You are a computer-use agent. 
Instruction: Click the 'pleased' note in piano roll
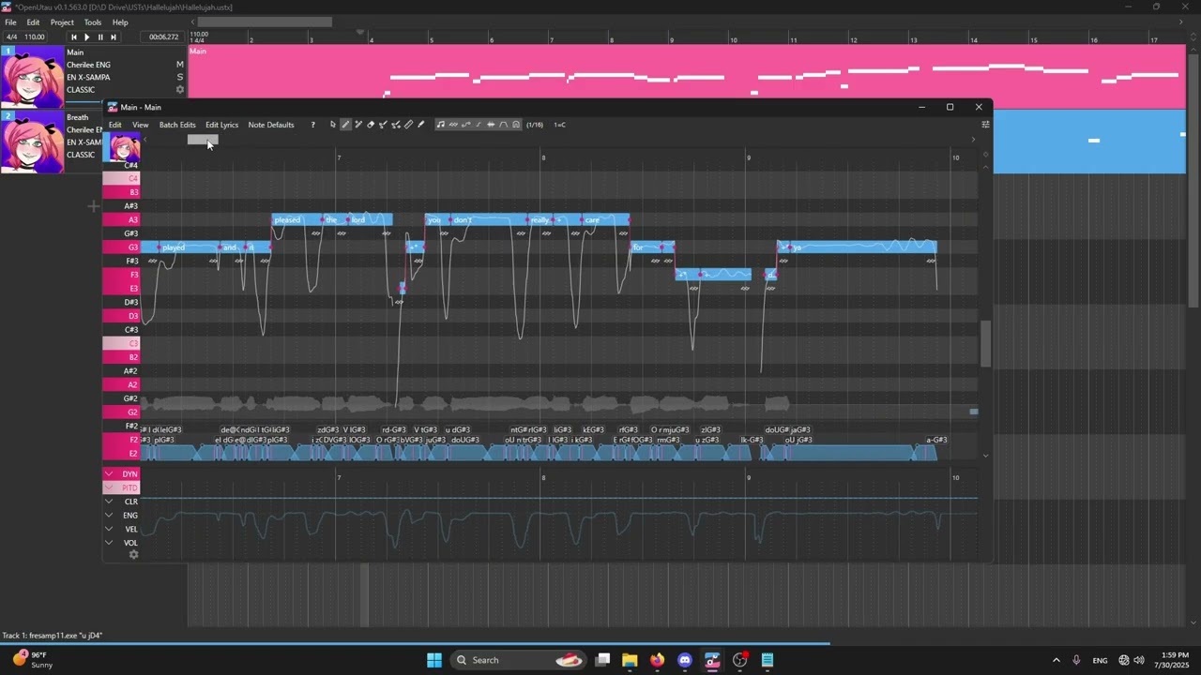click(x=296, y=219)
